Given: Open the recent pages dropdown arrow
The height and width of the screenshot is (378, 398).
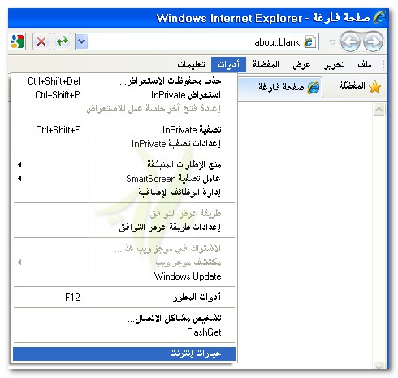Looking at the screenshot, I should point(332,42).
